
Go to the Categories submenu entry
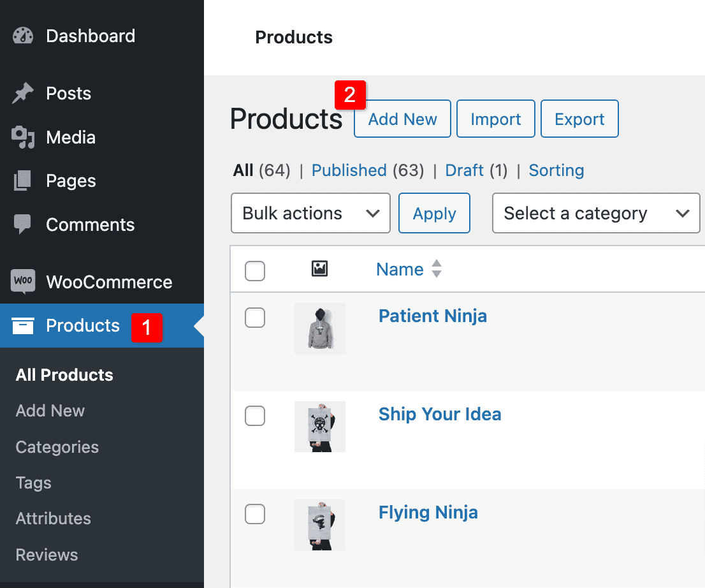click(57, 447)
